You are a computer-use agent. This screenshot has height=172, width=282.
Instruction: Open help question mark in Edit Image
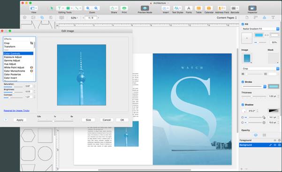tap(6, 120)
